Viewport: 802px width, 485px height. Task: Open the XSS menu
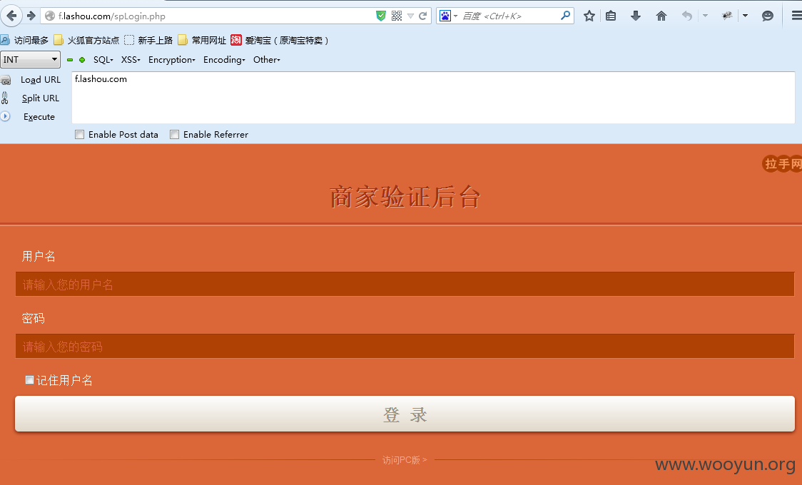tap(131, 60)
